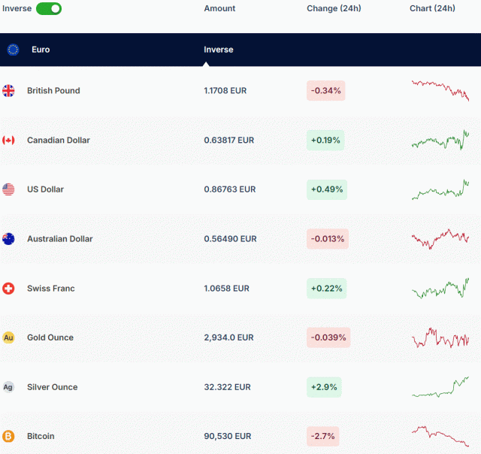Open the British Pound currency link
The image size is (481, 454).
[53, 91]
